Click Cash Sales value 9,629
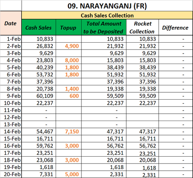Screen dimensions: 193x178 point(39,53)
